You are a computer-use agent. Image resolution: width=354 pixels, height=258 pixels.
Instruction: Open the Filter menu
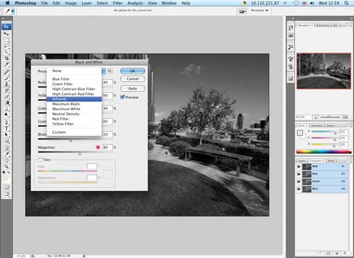117,3
